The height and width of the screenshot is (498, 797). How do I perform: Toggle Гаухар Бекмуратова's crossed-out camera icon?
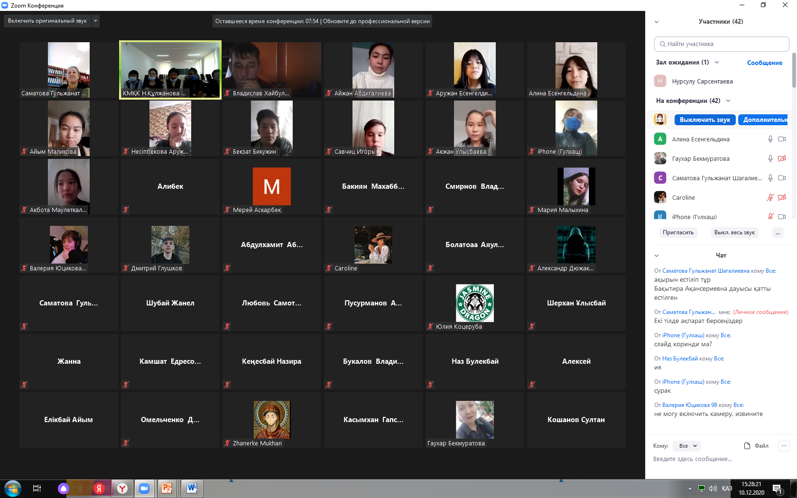click(x=782, y=158)
